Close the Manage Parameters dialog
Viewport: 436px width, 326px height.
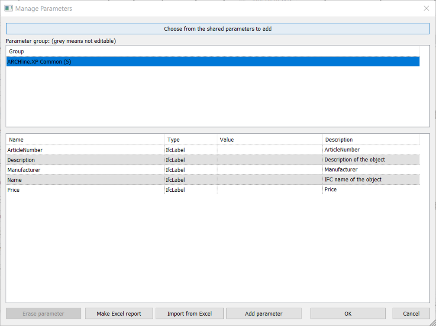[426, 8]
